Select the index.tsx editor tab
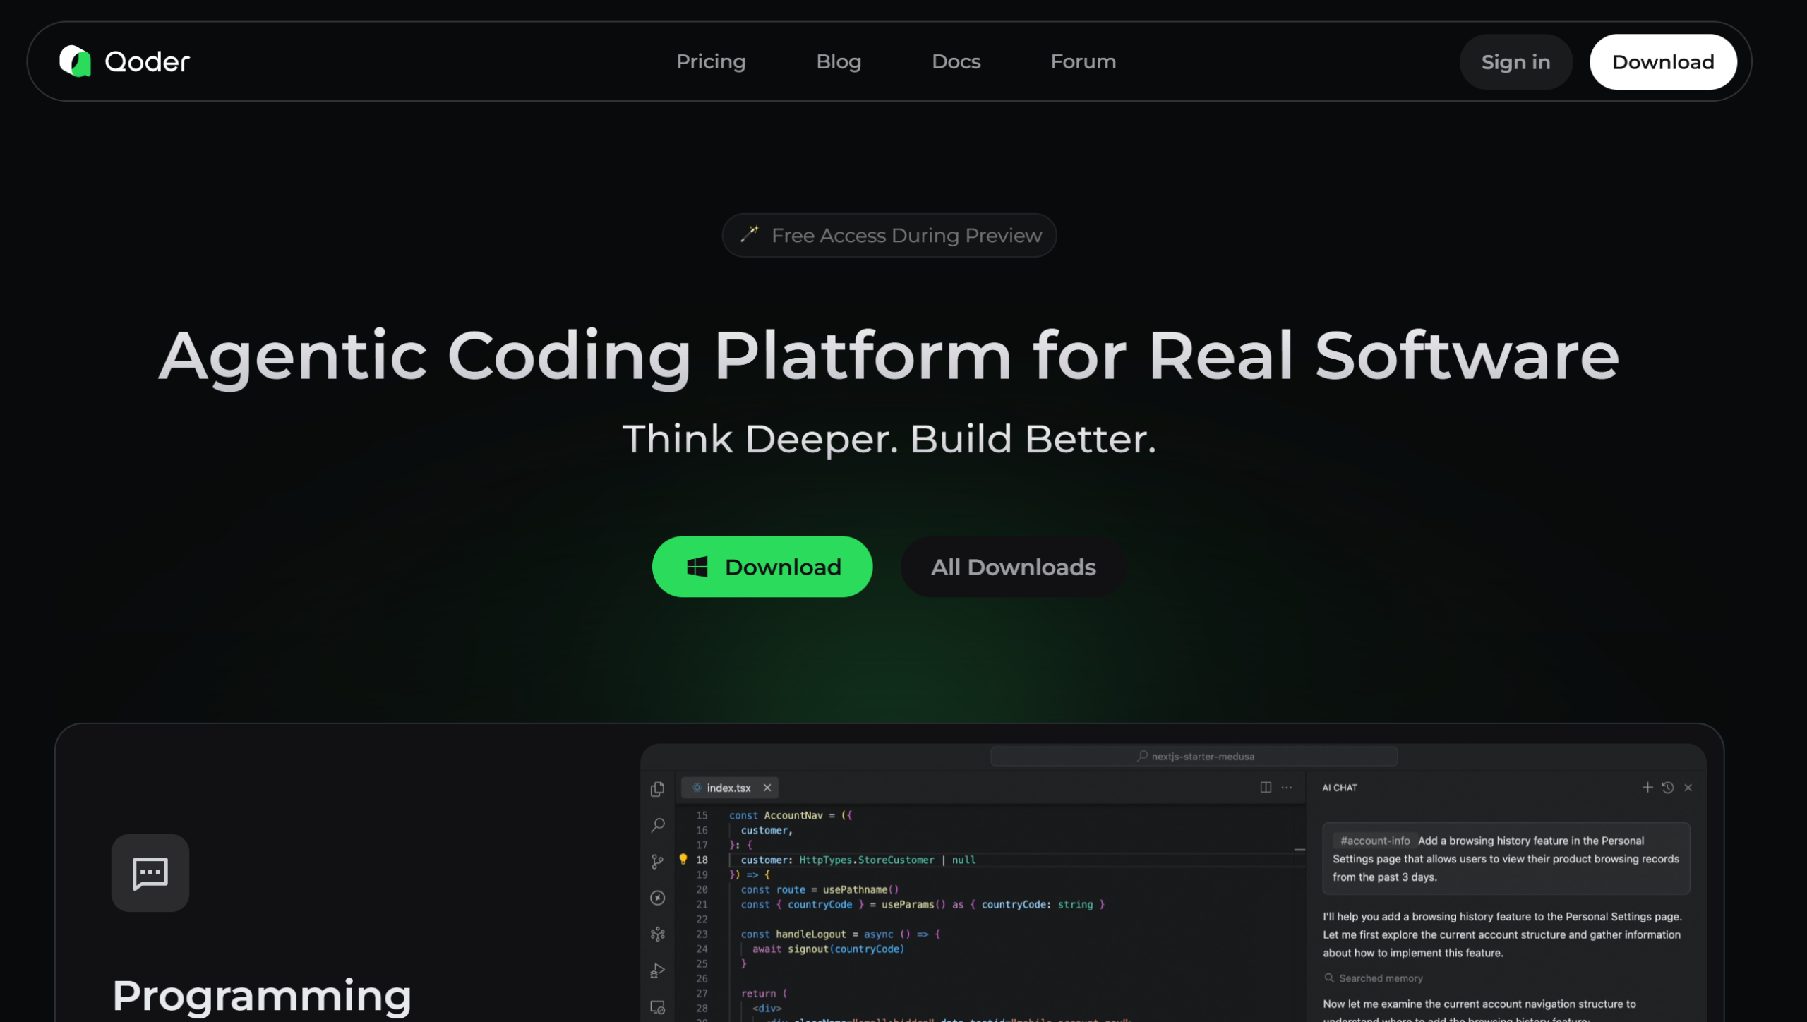1807x1022 pixels. click(728, 788)
